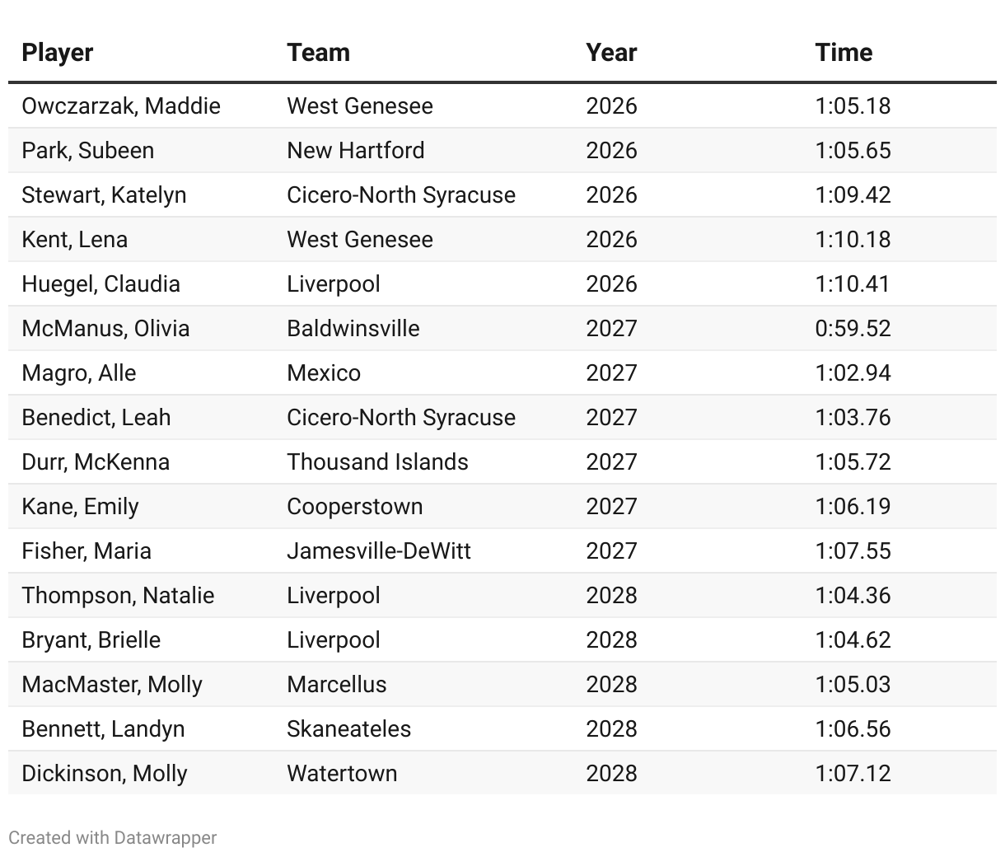The image size is (1005, 857).
Task: Select the Thousand Islands team cell
Action: point(377,462)
